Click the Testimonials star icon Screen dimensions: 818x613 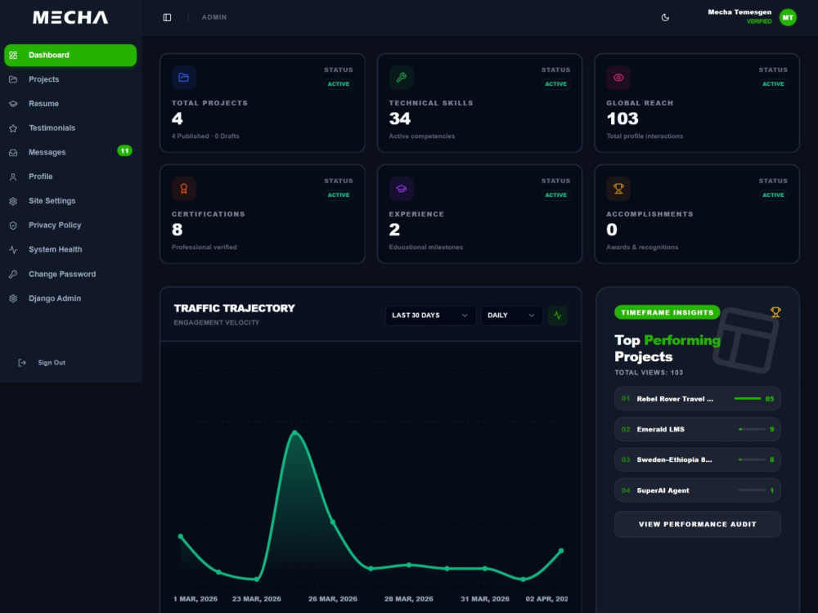[14, 128]
